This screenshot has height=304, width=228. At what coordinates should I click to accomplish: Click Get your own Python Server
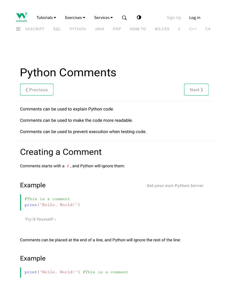coord(175,186)
